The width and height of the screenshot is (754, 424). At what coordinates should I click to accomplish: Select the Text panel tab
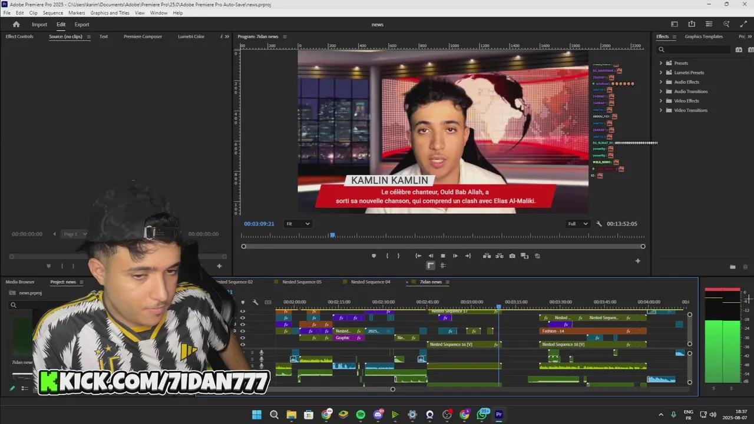[x=104, y=37]
